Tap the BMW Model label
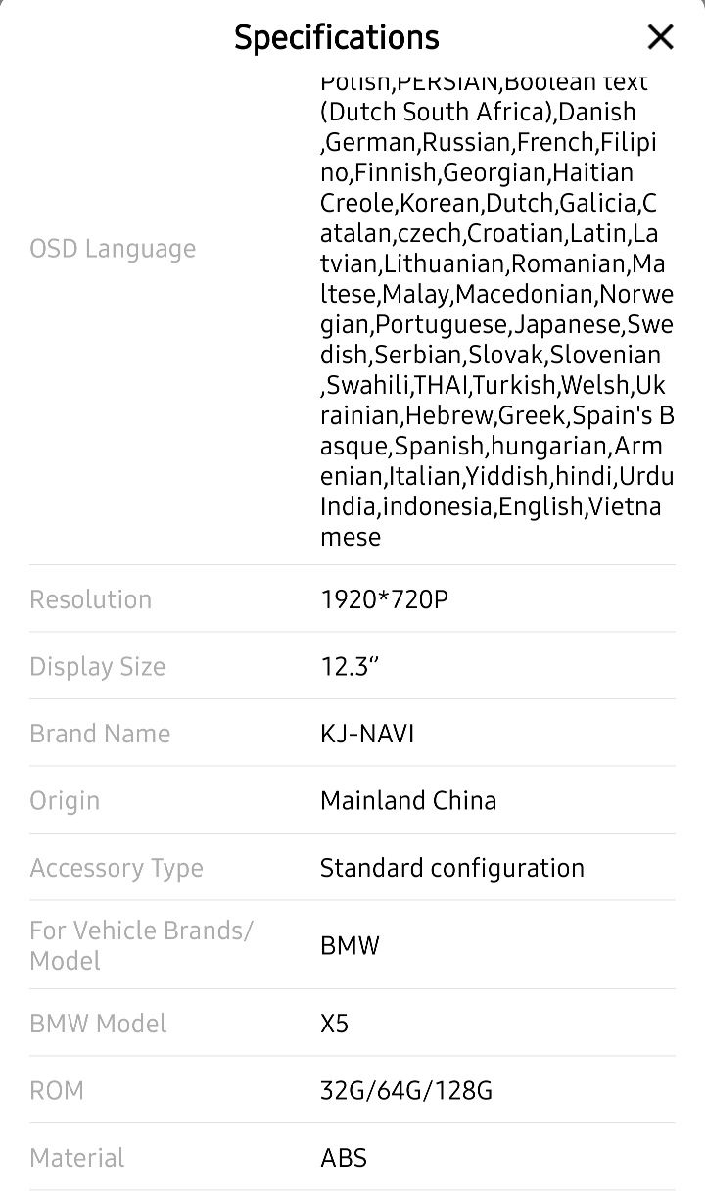The width and height of the screenshot is (705, 1194). point(98,1024)
